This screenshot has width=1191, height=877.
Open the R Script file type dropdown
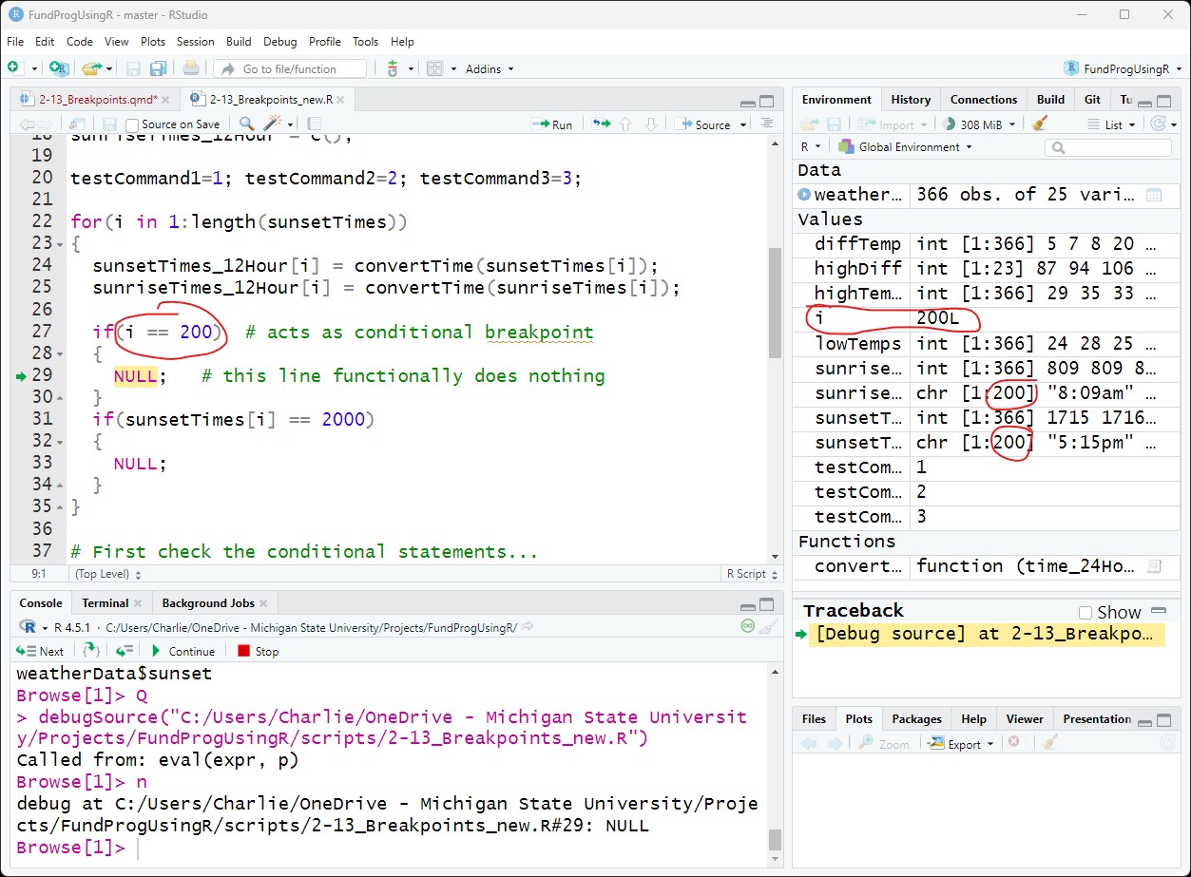(x=753, y=574)
